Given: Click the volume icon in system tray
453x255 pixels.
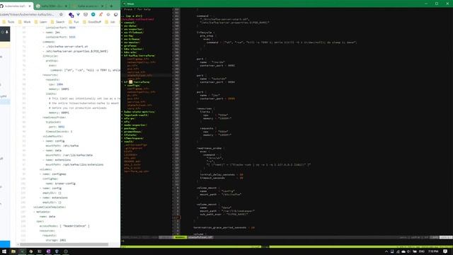Looking at the screenshot, I should 409,251.
